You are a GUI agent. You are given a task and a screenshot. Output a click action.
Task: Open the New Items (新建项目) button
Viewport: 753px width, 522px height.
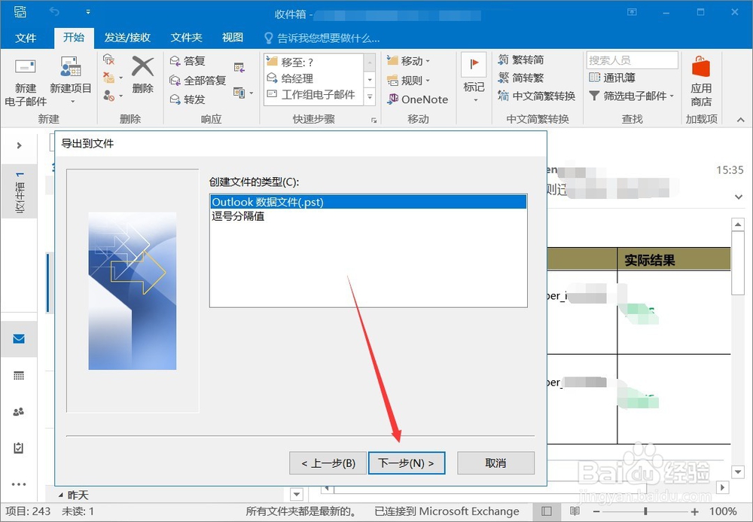pyautogui.click(x=71, y=80)
